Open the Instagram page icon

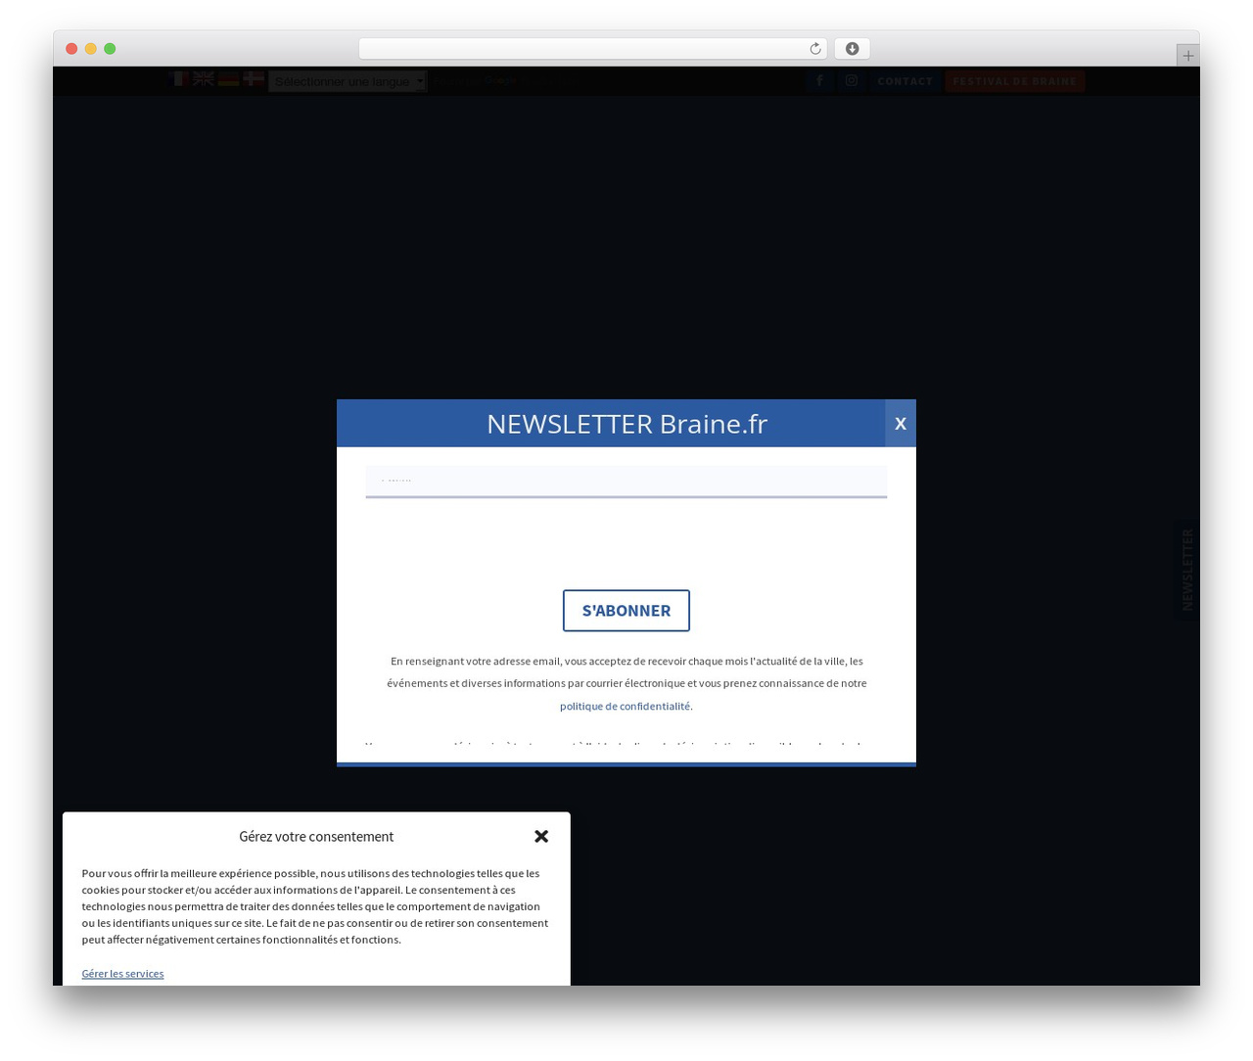click(852, 81)
